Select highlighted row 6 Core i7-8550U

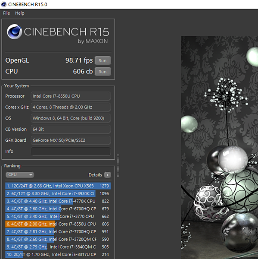coord(58,224)
